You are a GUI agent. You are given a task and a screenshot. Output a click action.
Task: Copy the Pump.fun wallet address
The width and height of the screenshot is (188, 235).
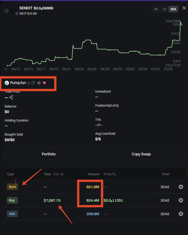(x=33, y=83)
